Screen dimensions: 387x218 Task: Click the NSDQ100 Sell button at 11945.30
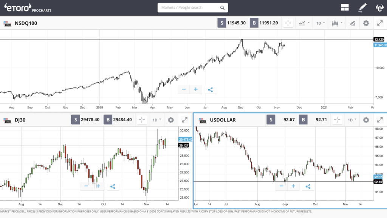[232, 23]
